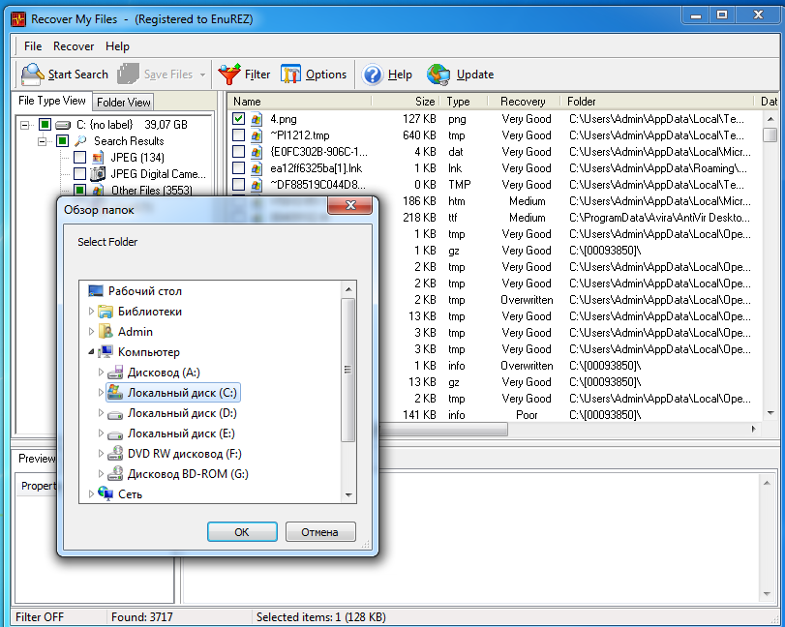Check the JPEG (134) checkbox
The image size is (785, 627).
click(x=79, y=158)
